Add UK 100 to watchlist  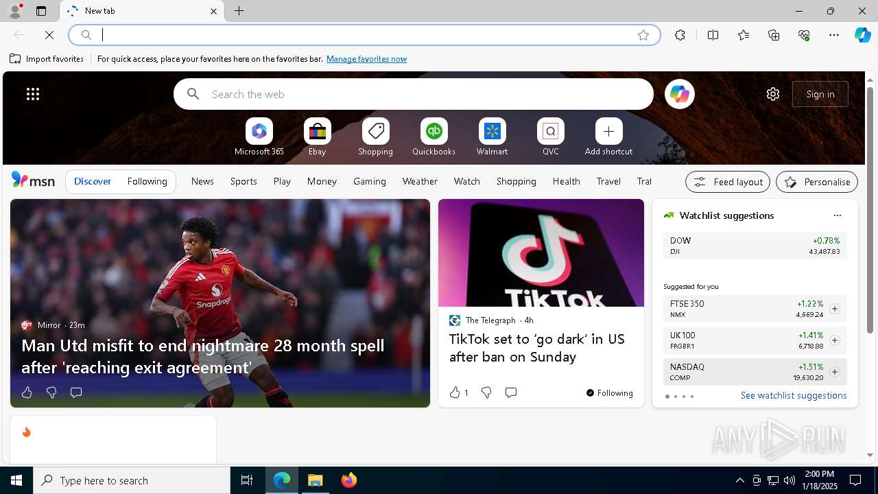tap(834, 340)
